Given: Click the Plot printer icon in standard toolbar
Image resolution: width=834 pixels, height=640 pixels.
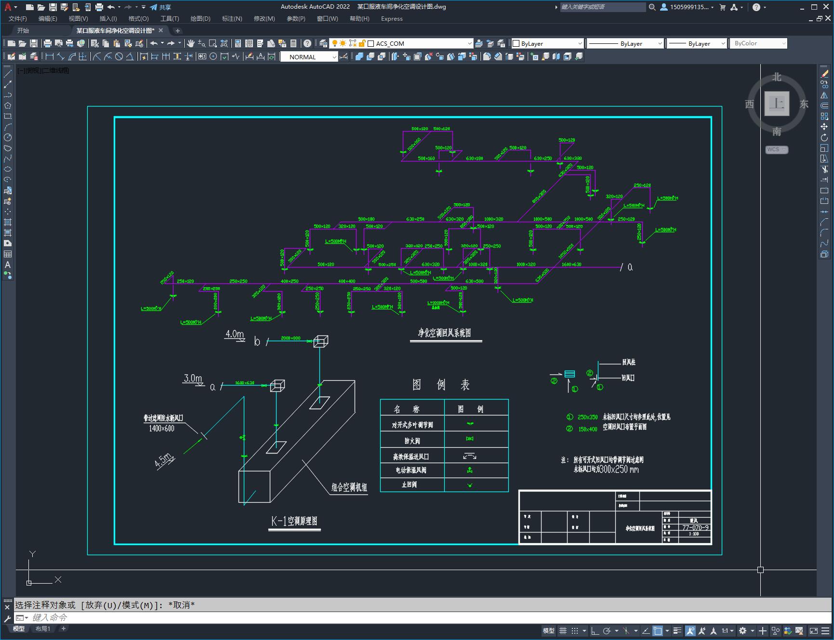Looking at the screenshot, I should pyautogui.click(x=48, y=43).
